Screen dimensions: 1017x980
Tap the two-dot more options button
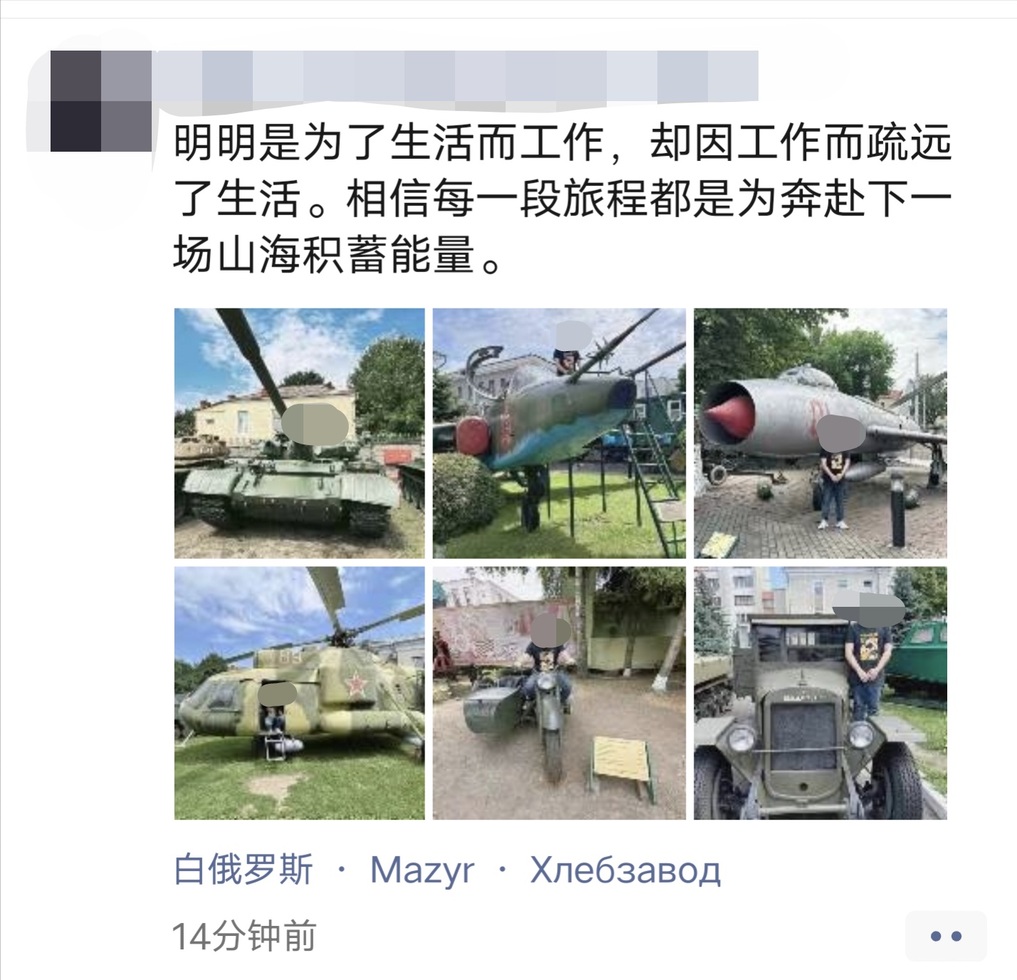tap(946, 936)
